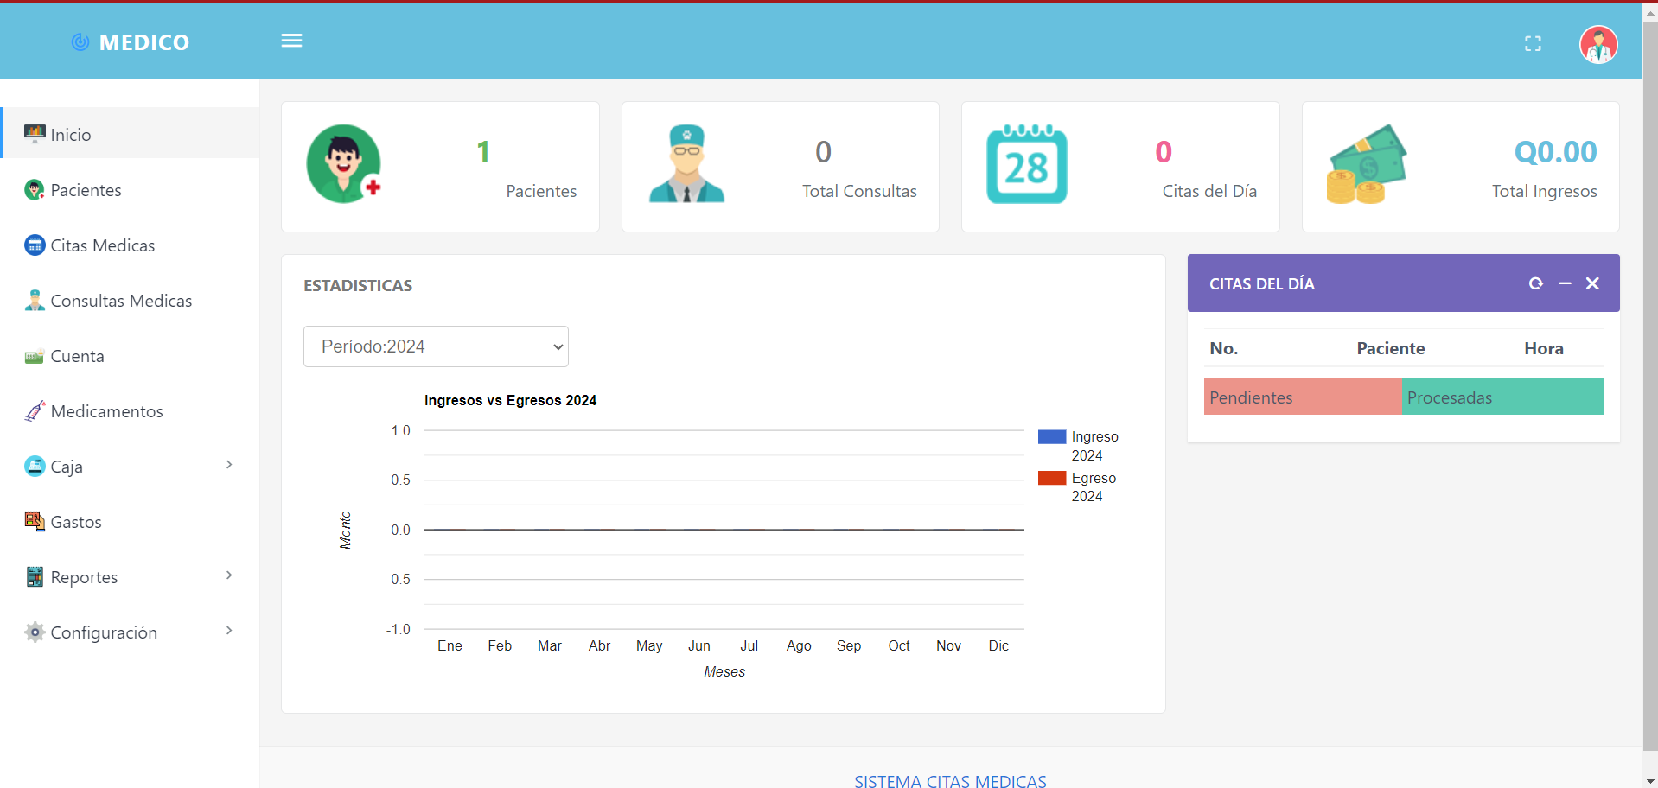Go to Pacientes in the sidebar
The image size is (1658, 788).
tap(86, 190)
